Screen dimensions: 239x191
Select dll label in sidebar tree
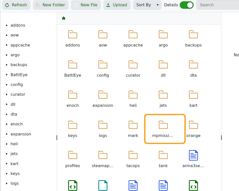point(13,104)
